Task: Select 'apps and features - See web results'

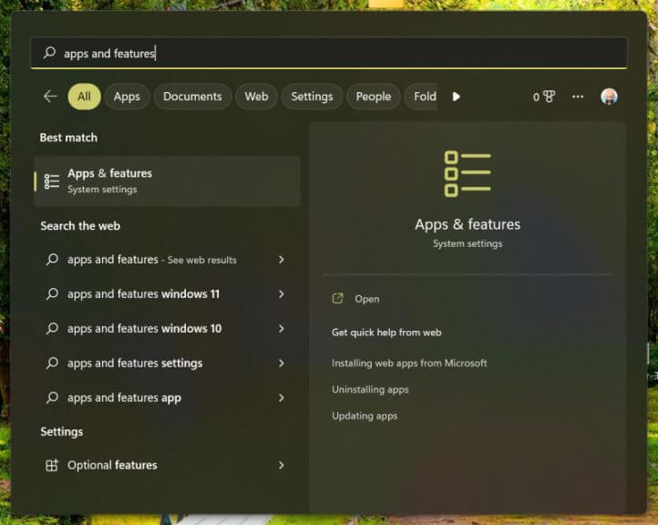Action: [167, 260]
